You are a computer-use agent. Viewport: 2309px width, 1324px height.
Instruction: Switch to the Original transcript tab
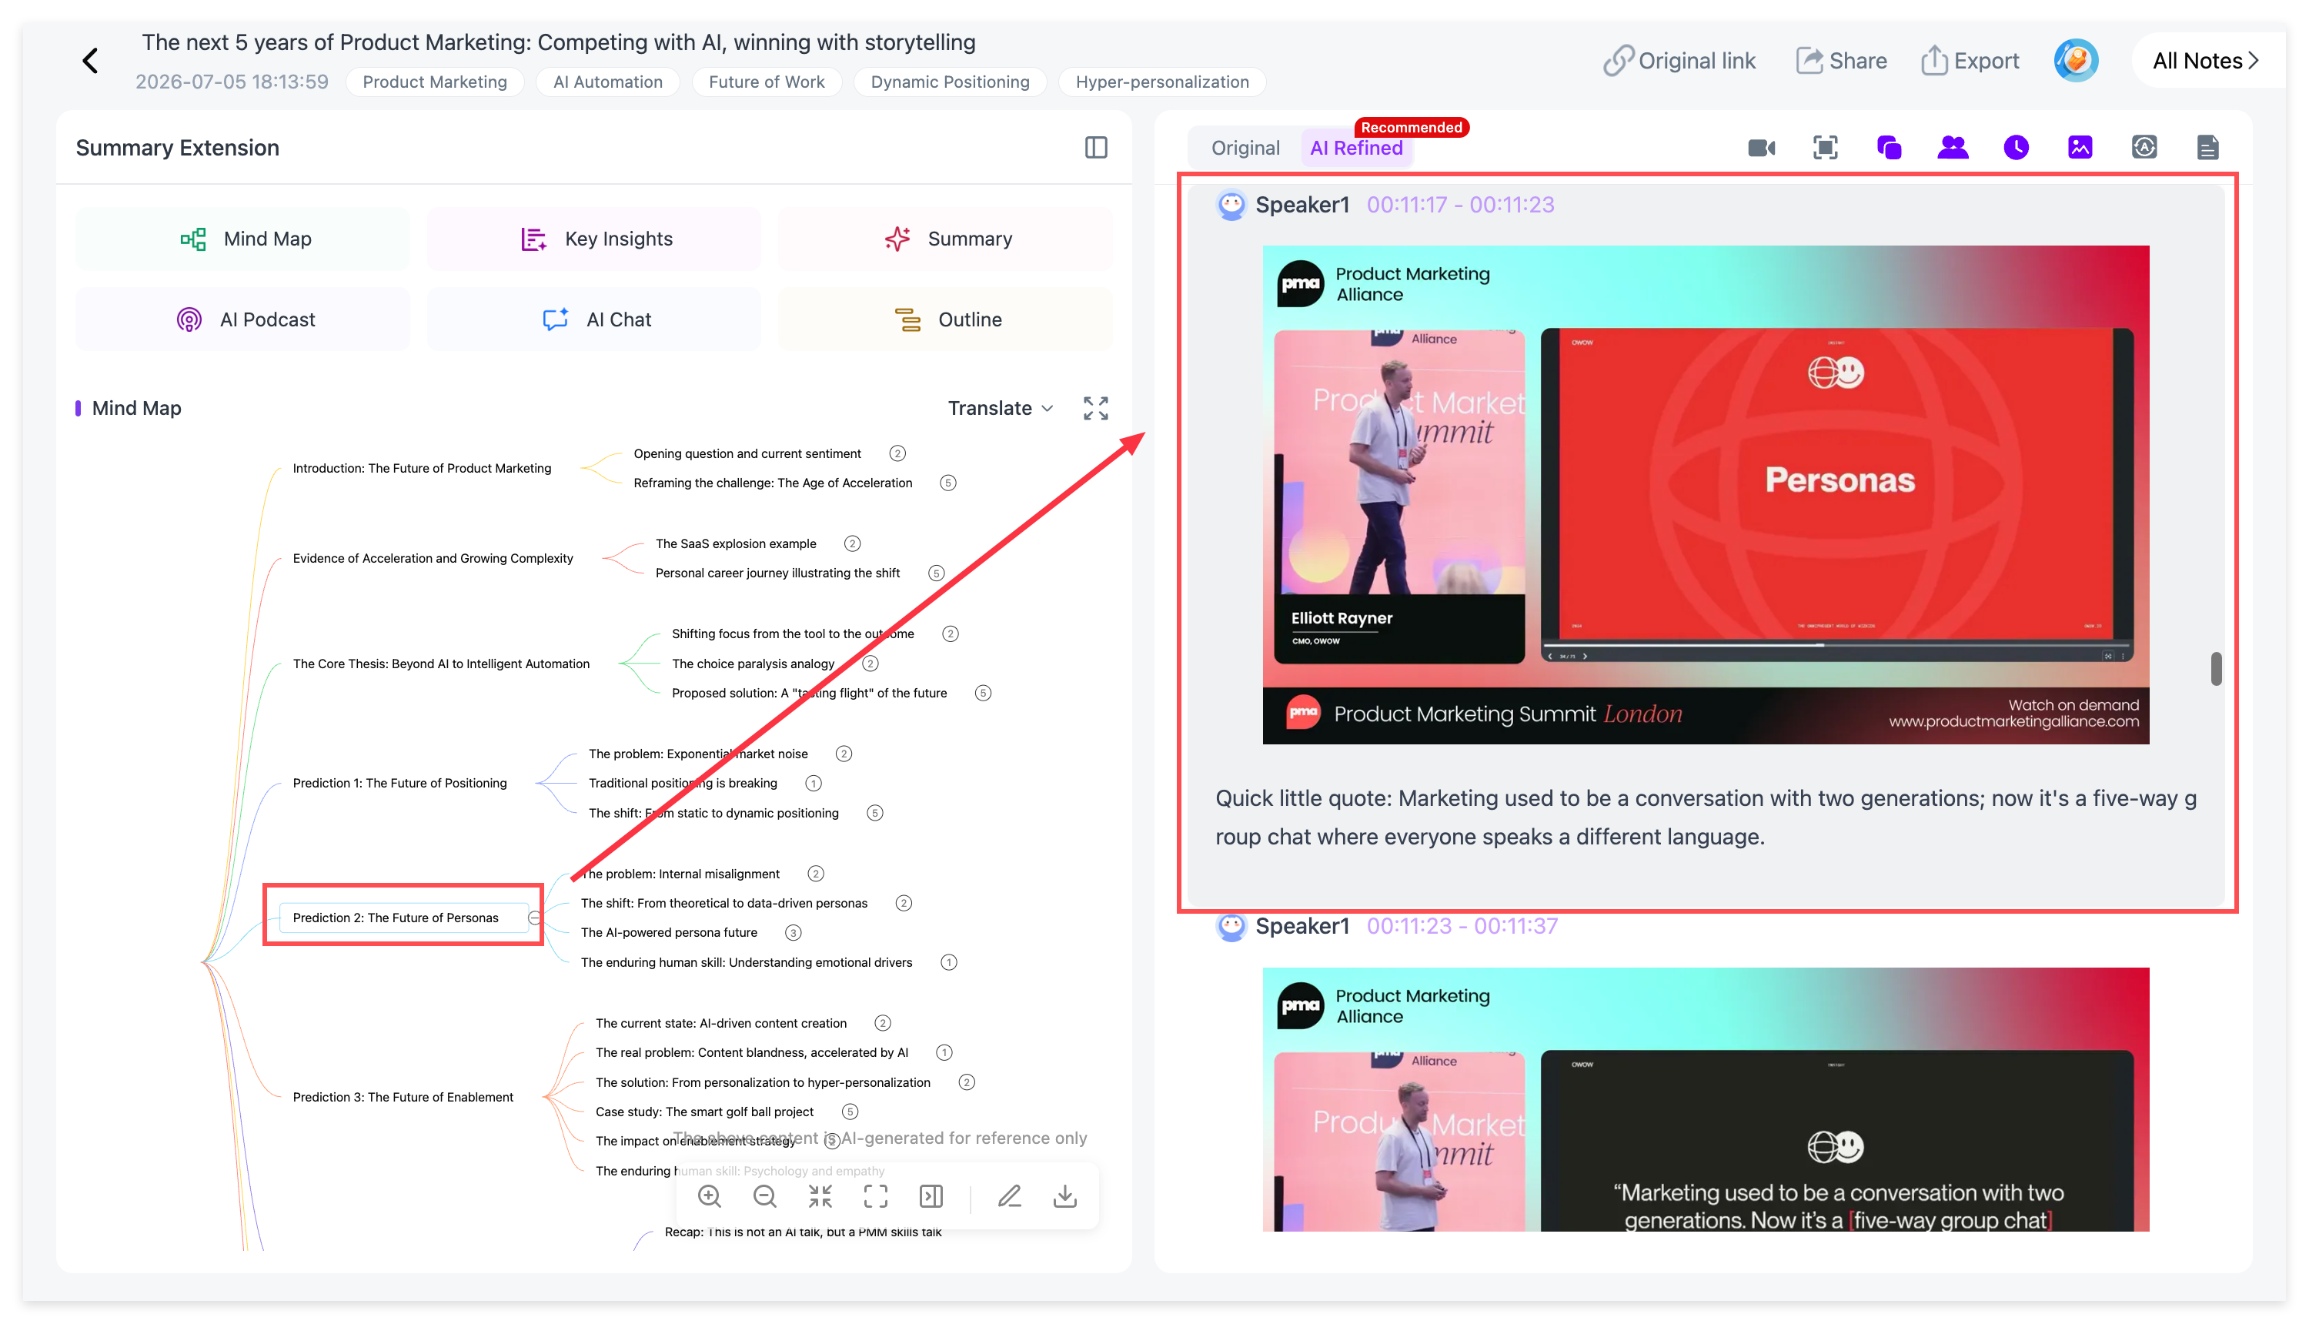[1245, 149]
